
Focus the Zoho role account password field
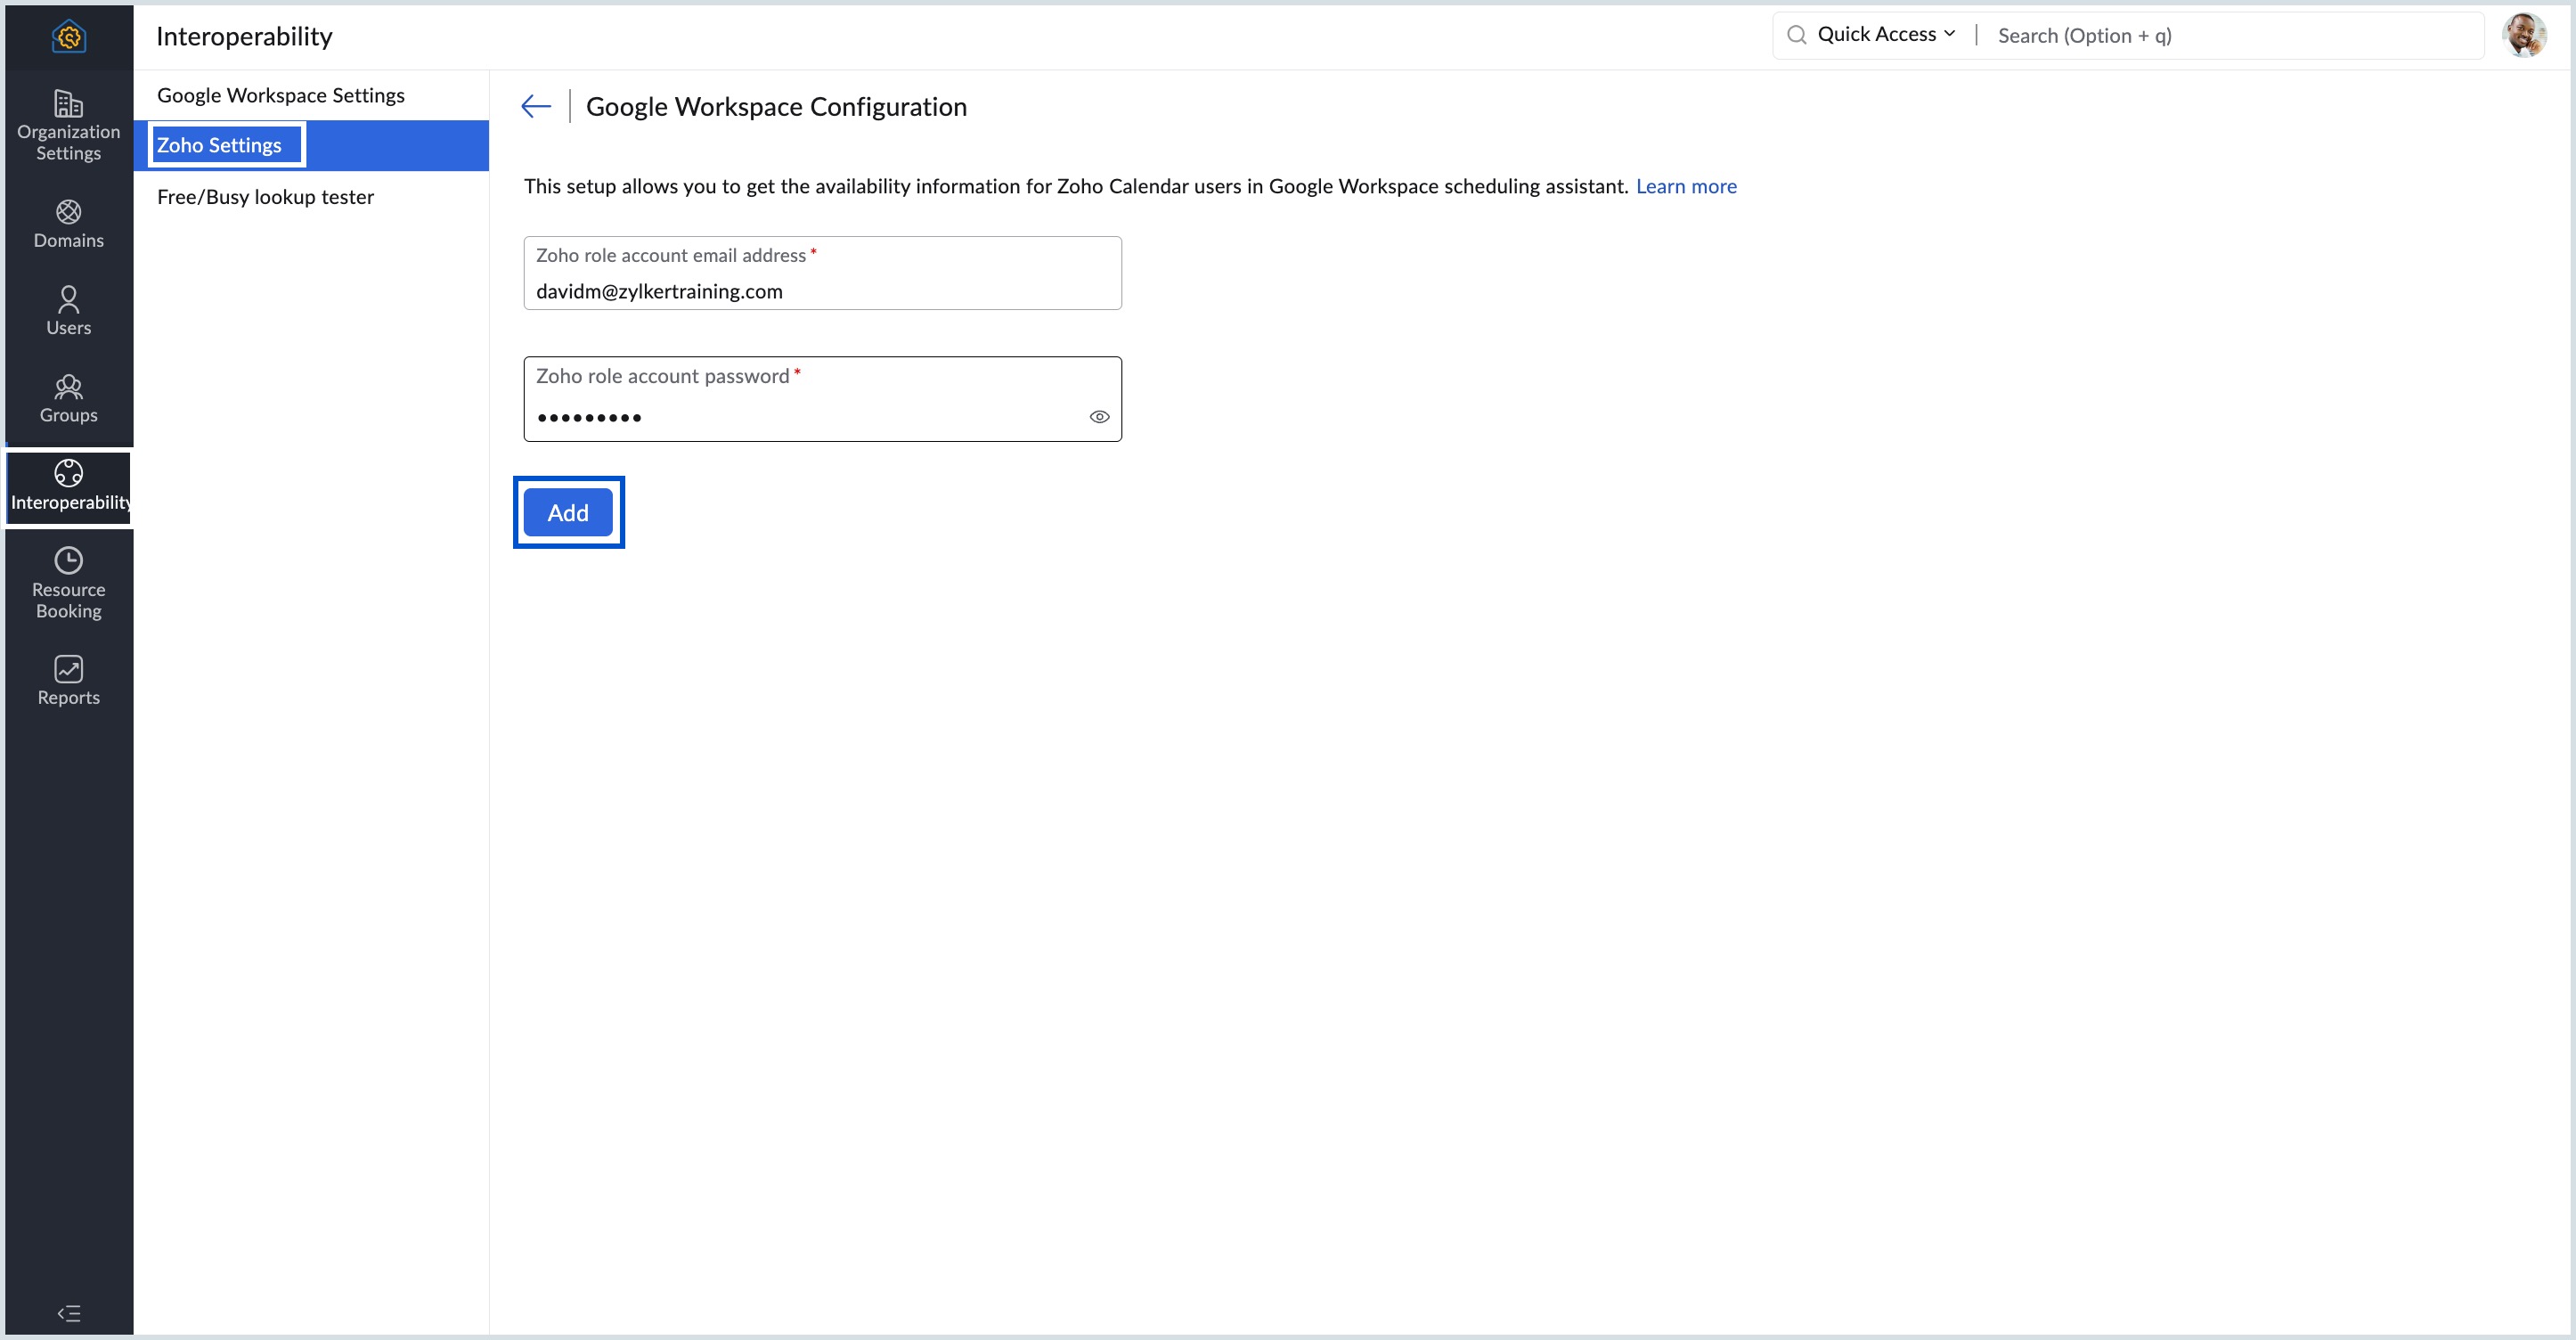point(822,399)
